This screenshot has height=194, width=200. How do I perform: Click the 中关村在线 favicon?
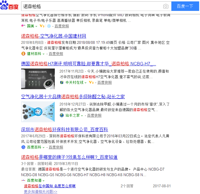click(62, 82)
